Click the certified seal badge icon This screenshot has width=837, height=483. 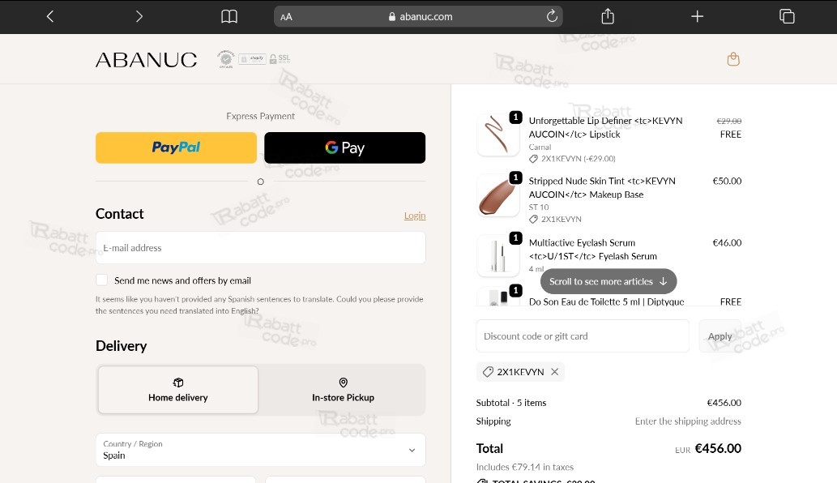tap(226, 58)
